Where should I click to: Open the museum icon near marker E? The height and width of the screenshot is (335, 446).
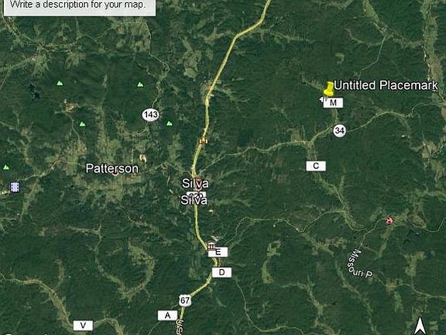pos(211,245)
